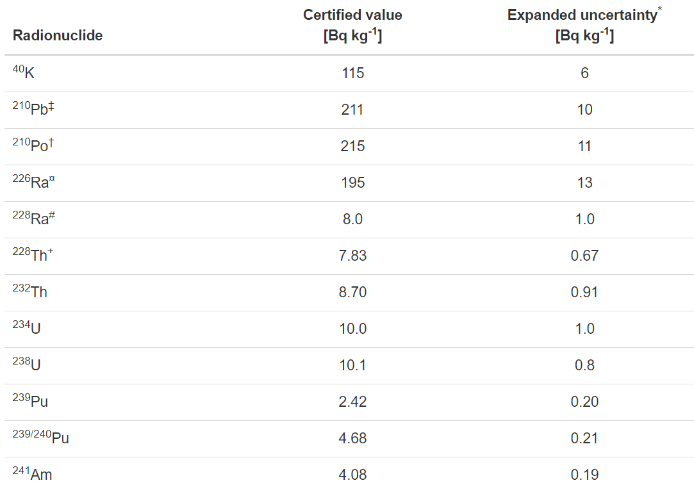This screenshot has height=492, width=694.
Task: Select the 232Th row label
Action: click(x=30, y=292)
